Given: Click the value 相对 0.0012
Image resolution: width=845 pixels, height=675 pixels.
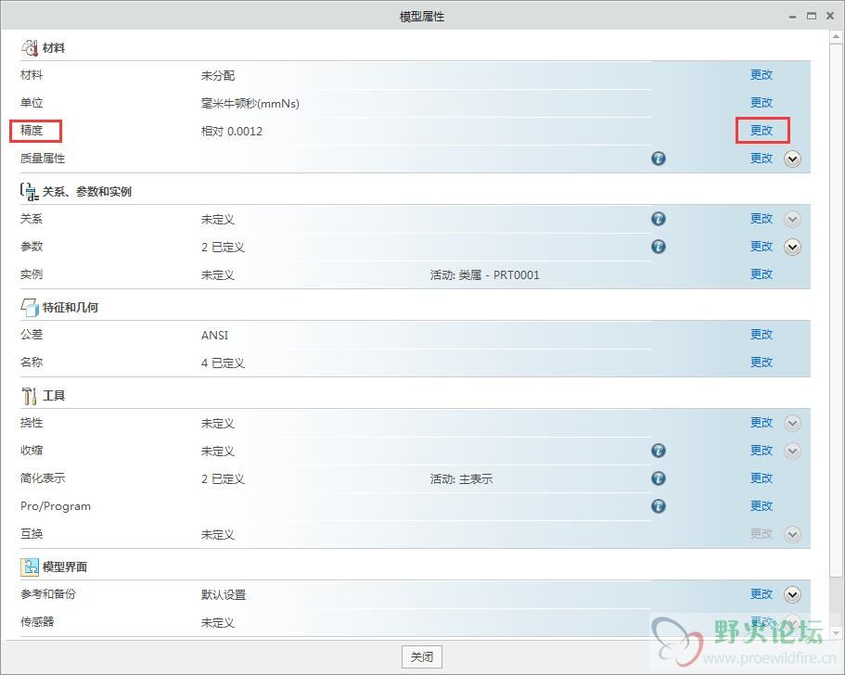Looking at the screenshot, I should coord(232,132).
